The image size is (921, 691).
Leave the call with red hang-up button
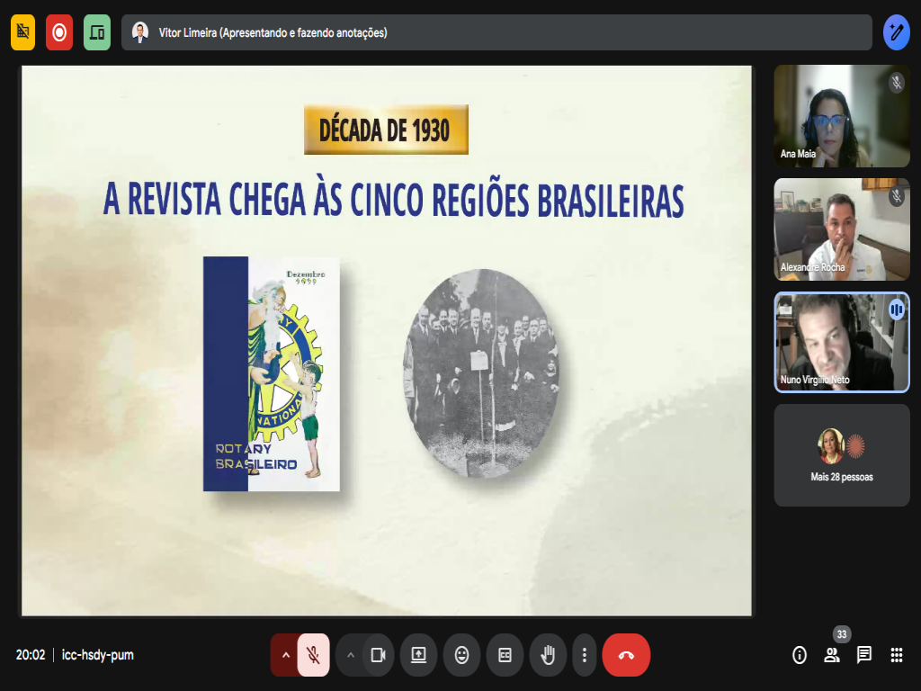point(626,655)
